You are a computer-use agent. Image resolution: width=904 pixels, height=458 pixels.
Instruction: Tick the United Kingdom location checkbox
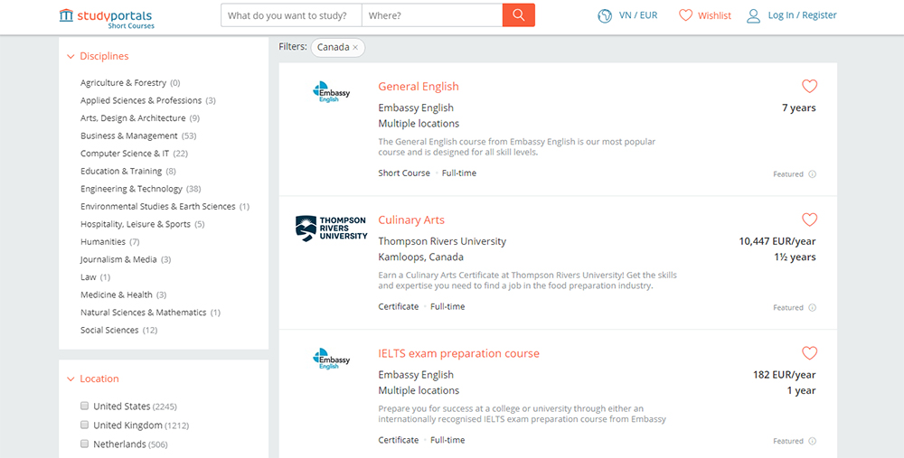pos(85,425)
